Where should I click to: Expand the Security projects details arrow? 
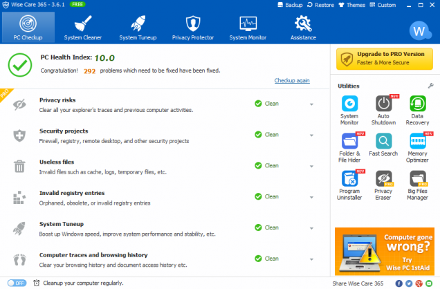click(x=311, y=136)
